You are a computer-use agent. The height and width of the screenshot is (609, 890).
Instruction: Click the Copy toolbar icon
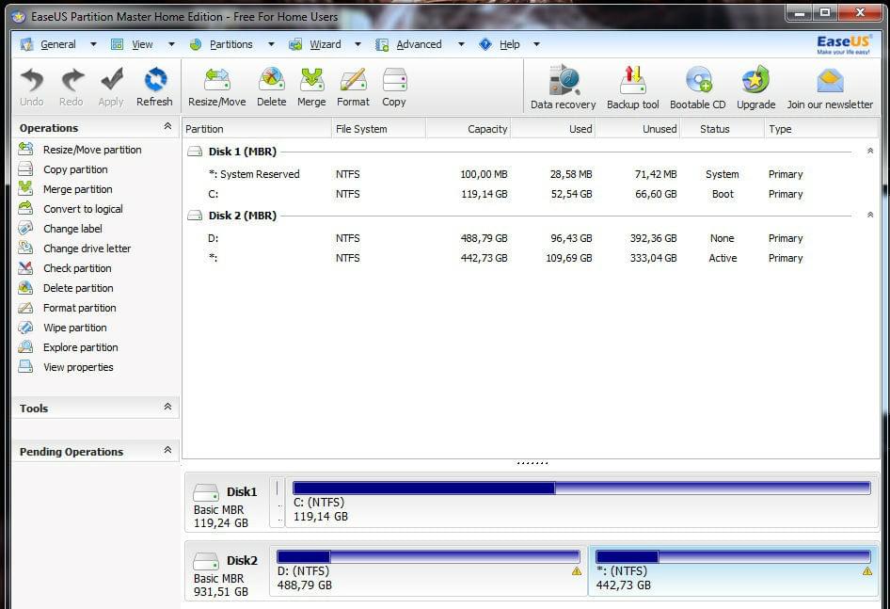click(394, 80)
